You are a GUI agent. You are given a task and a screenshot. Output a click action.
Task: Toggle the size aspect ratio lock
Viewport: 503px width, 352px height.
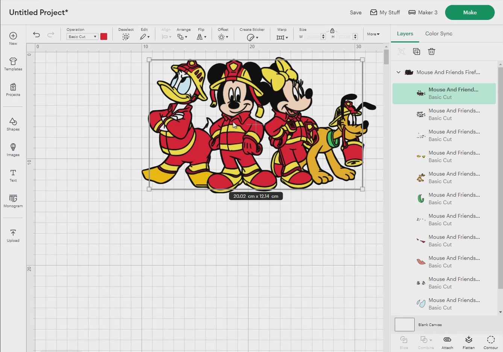(332, 31)
